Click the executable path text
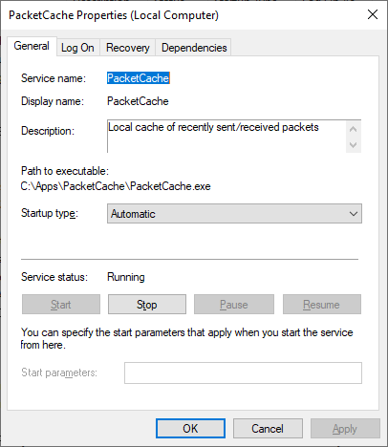 point(116,186)
